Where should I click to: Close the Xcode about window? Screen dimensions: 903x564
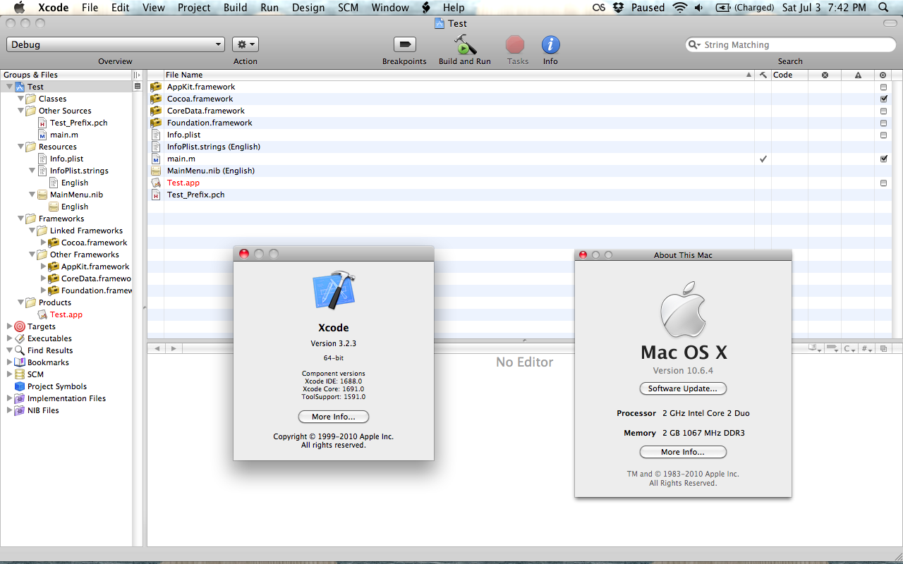pyautogui.click(x=244, y=254)
